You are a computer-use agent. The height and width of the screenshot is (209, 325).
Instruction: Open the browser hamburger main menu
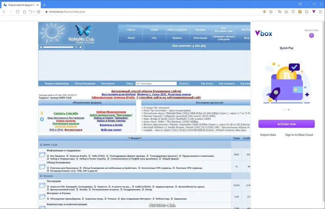(321, 12)
